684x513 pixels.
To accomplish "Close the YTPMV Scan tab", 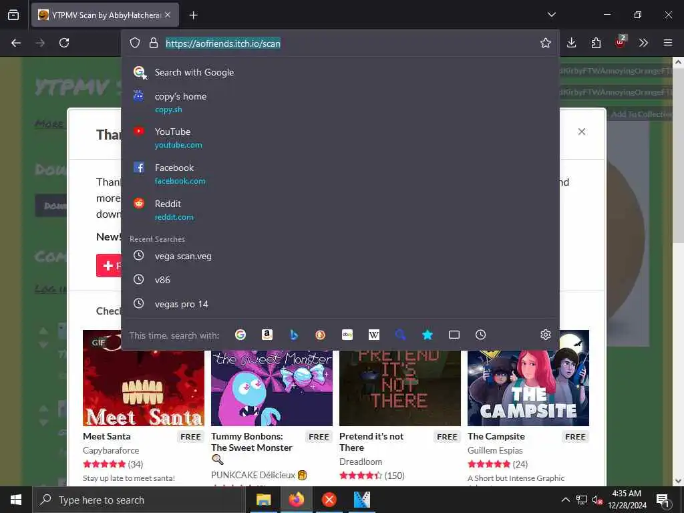I will 168,15.
